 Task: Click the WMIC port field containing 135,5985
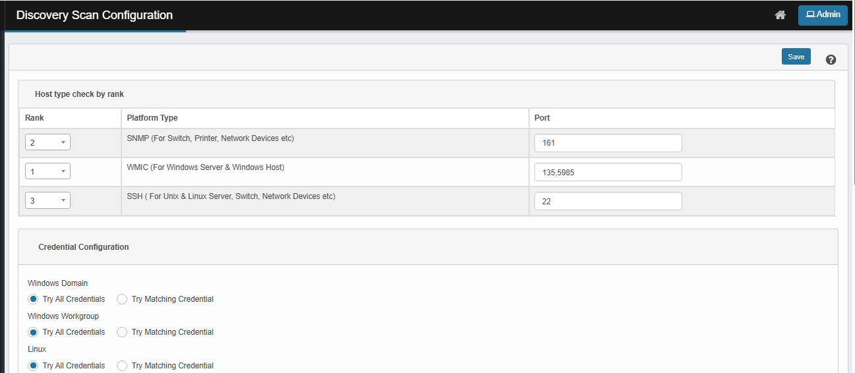(x=608, y=172)
